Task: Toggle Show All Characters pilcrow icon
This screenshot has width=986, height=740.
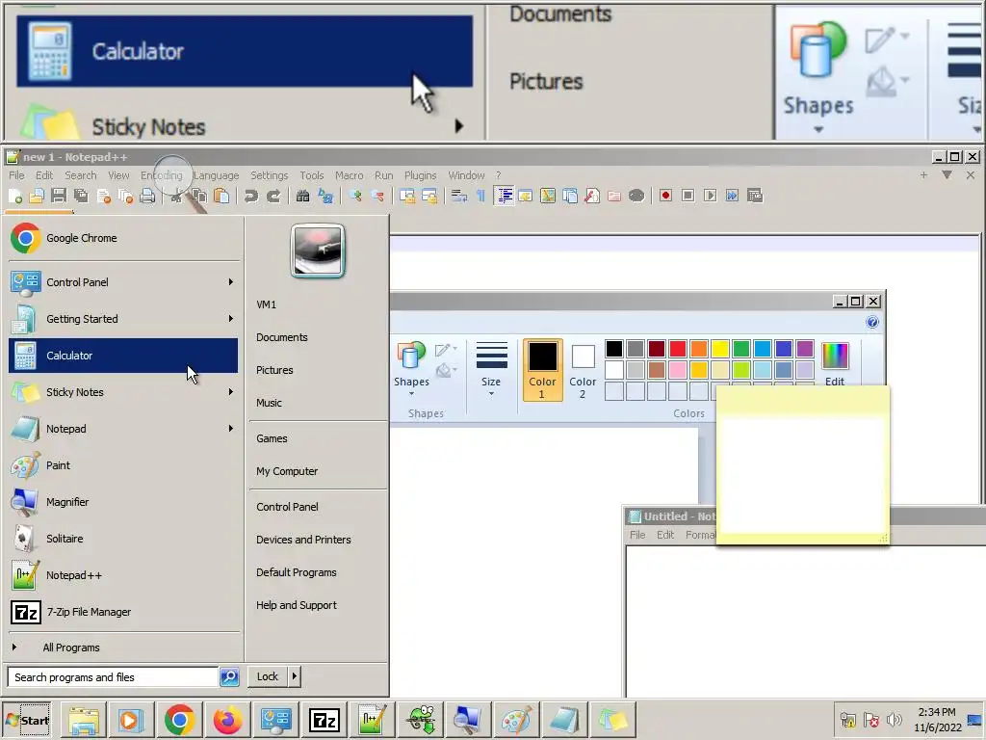Action: [x=481, y=197]
